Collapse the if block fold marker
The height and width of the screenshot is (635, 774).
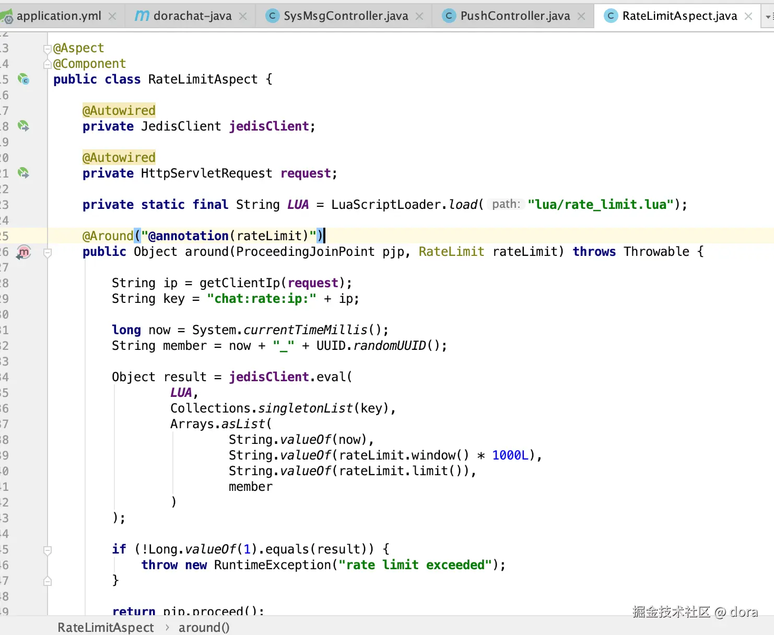click(48, 550)
